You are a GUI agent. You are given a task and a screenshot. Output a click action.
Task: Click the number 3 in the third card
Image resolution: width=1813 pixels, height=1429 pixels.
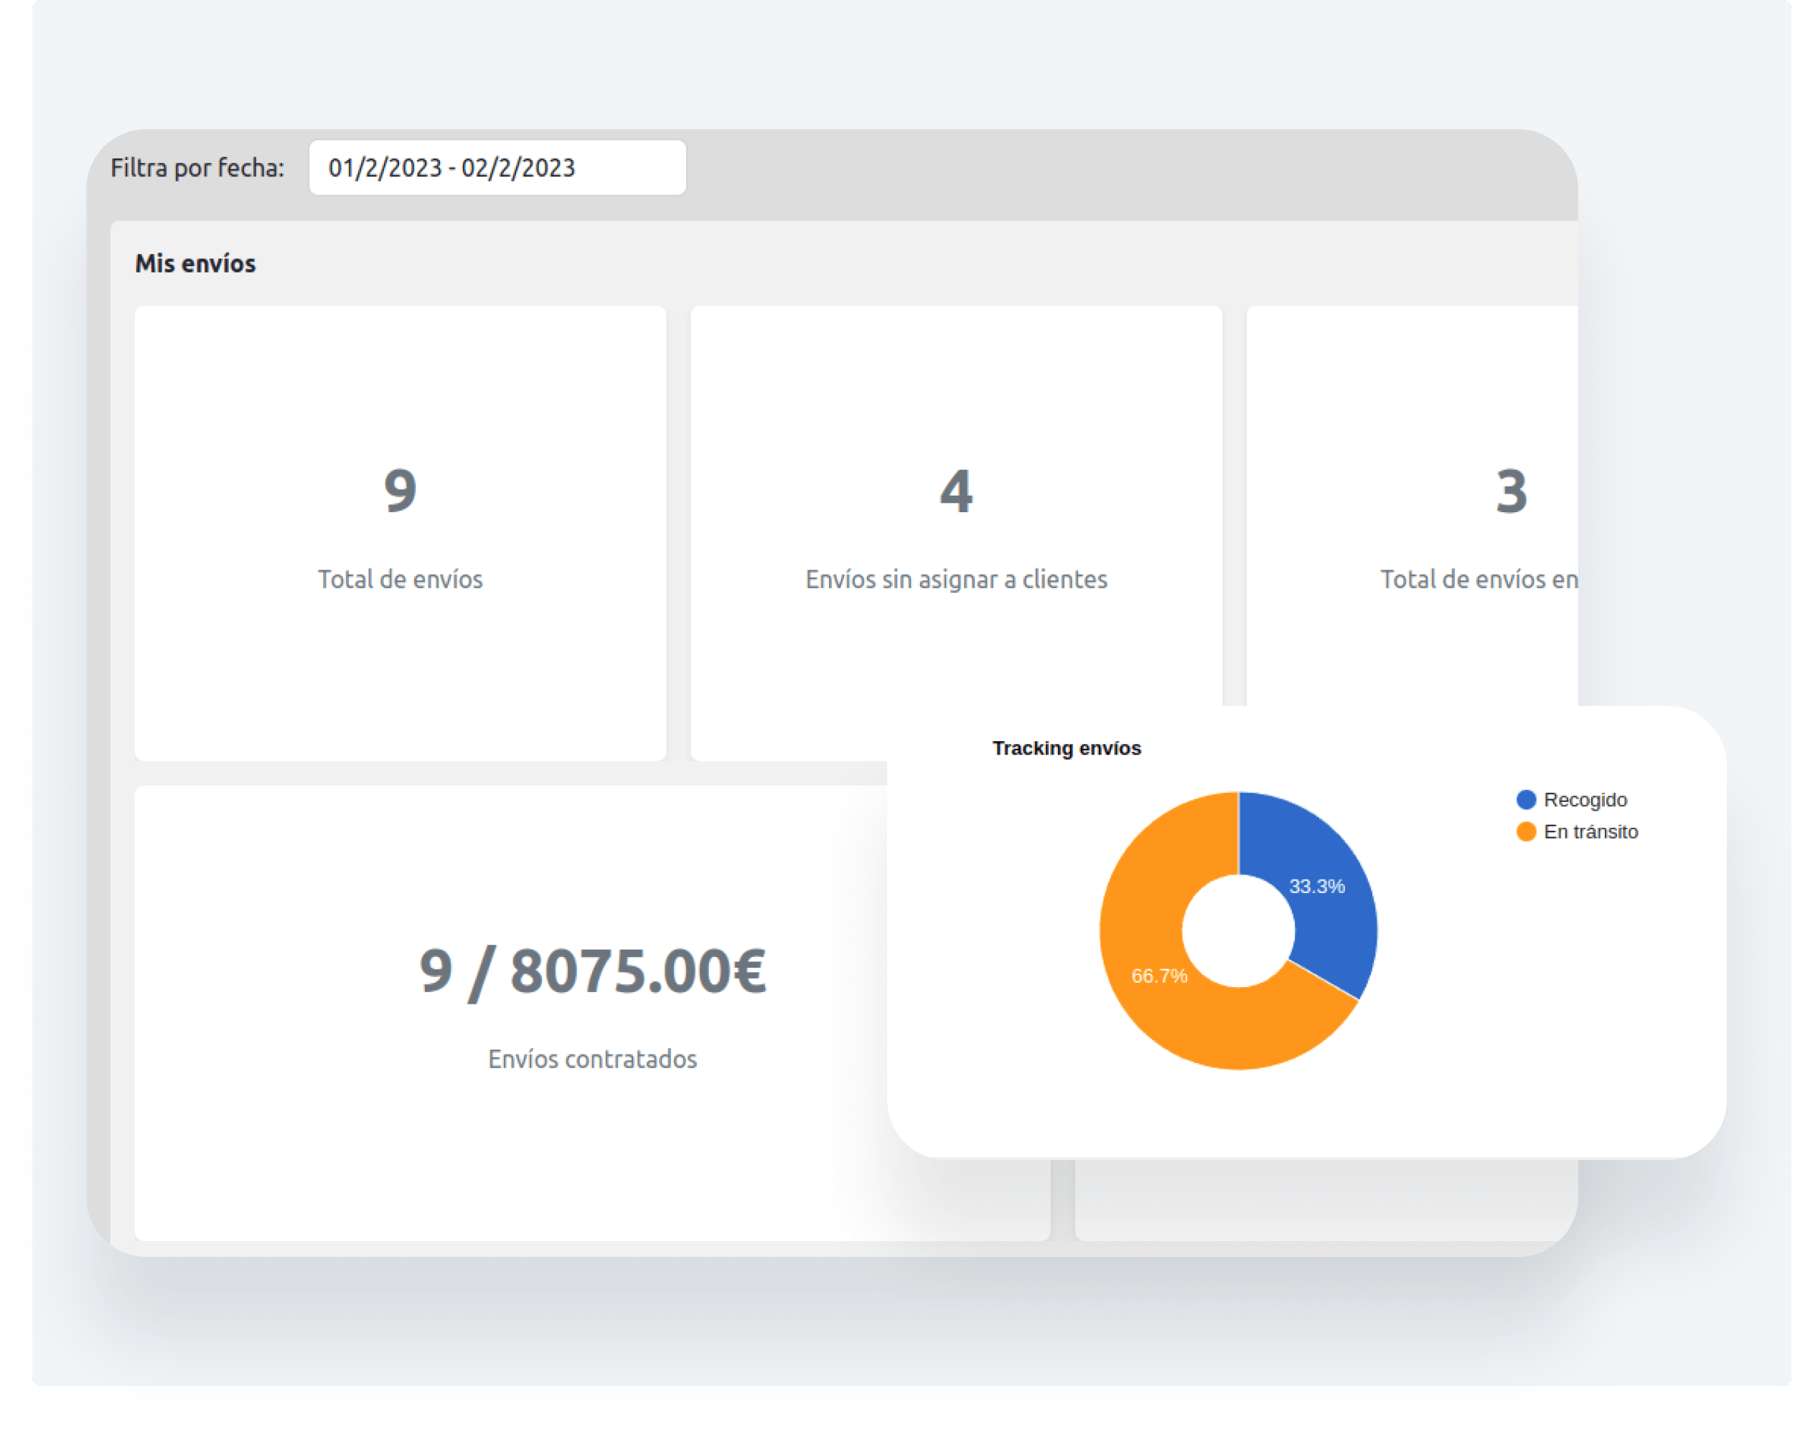click(1511, 490)
